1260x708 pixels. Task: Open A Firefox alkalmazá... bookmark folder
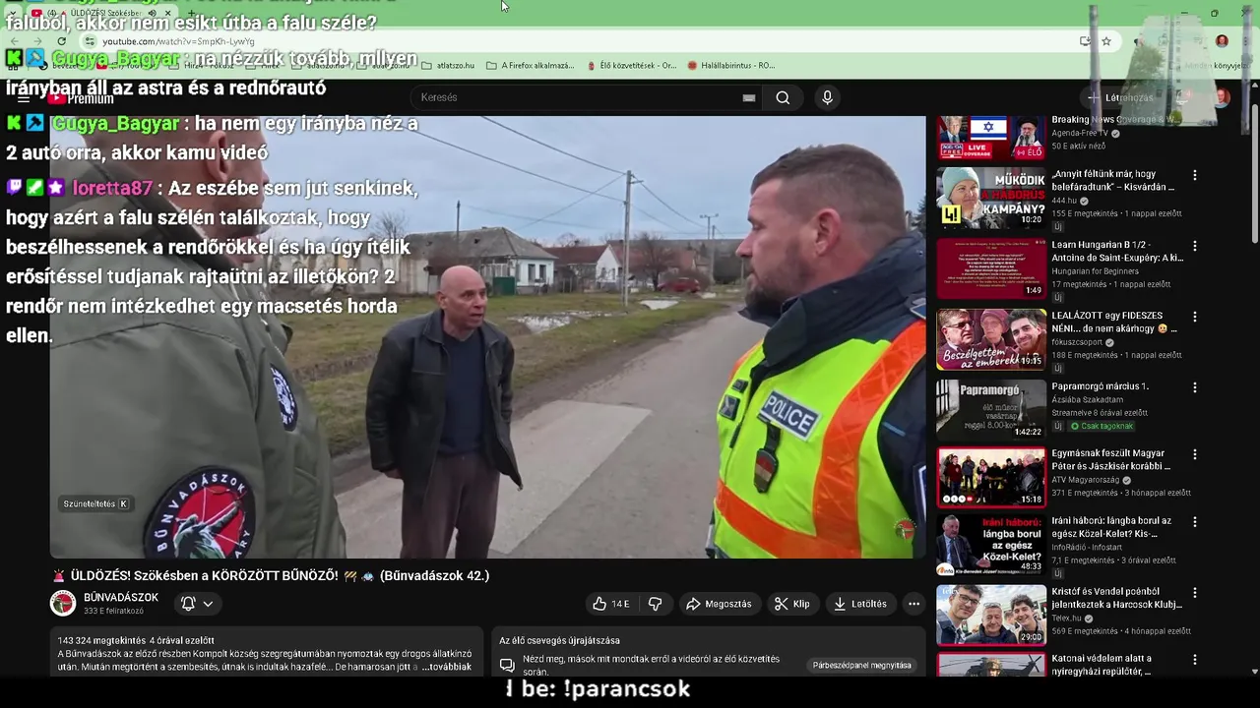click(x=530, y=66)
